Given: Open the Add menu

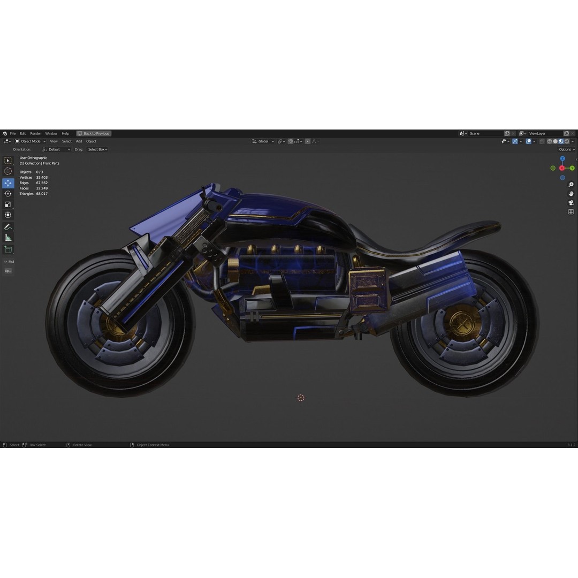Looking at the screenshot, I should point(79,141).
